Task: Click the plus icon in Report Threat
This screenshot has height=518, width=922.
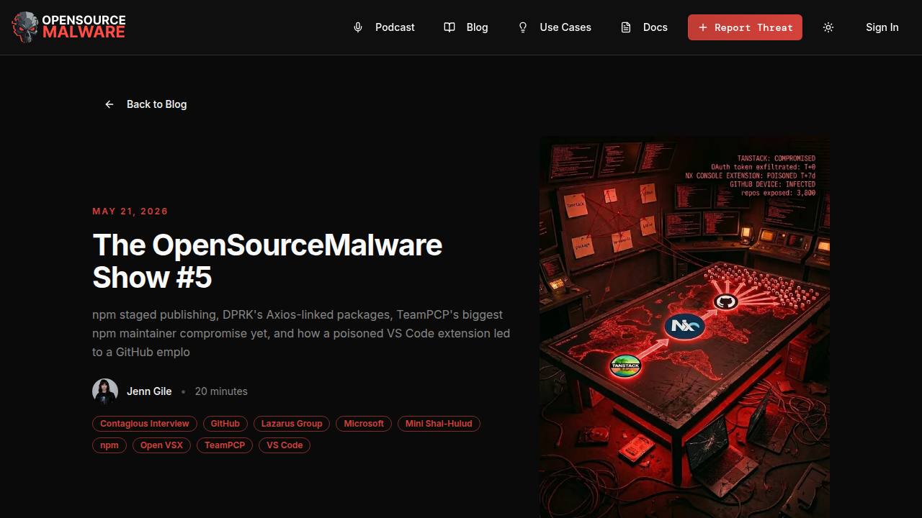Action: (x=703, y=27)
